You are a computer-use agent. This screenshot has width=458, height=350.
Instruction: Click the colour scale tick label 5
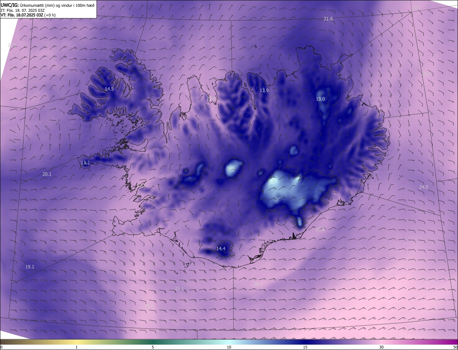(x=153, y=347)
